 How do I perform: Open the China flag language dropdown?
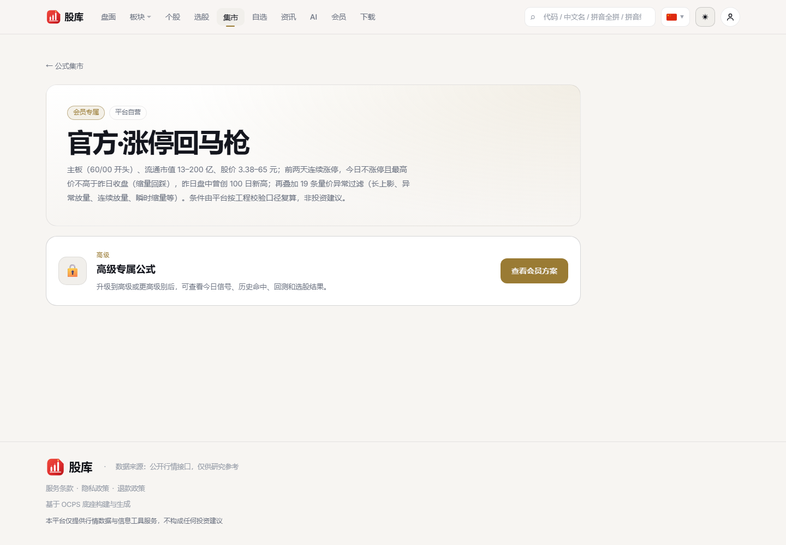tap(675, 17)
